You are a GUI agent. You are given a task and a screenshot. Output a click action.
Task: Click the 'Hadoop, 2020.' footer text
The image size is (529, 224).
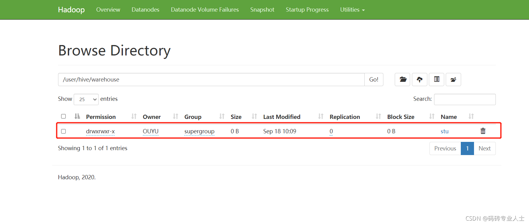77,177
